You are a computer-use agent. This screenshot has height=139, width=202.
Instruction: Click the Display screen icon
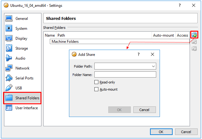tap(9, 38)
